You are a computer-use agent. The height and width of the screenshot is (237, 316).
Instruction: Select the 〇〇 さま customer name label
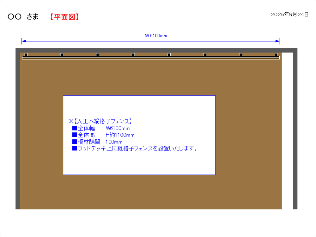(x=23, y=17)
